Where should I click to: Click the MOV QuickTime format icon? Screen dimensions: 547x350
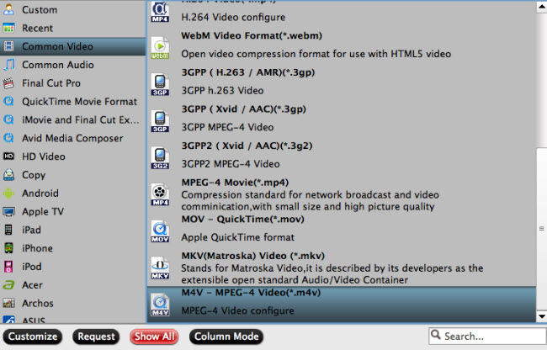[160, 231]
